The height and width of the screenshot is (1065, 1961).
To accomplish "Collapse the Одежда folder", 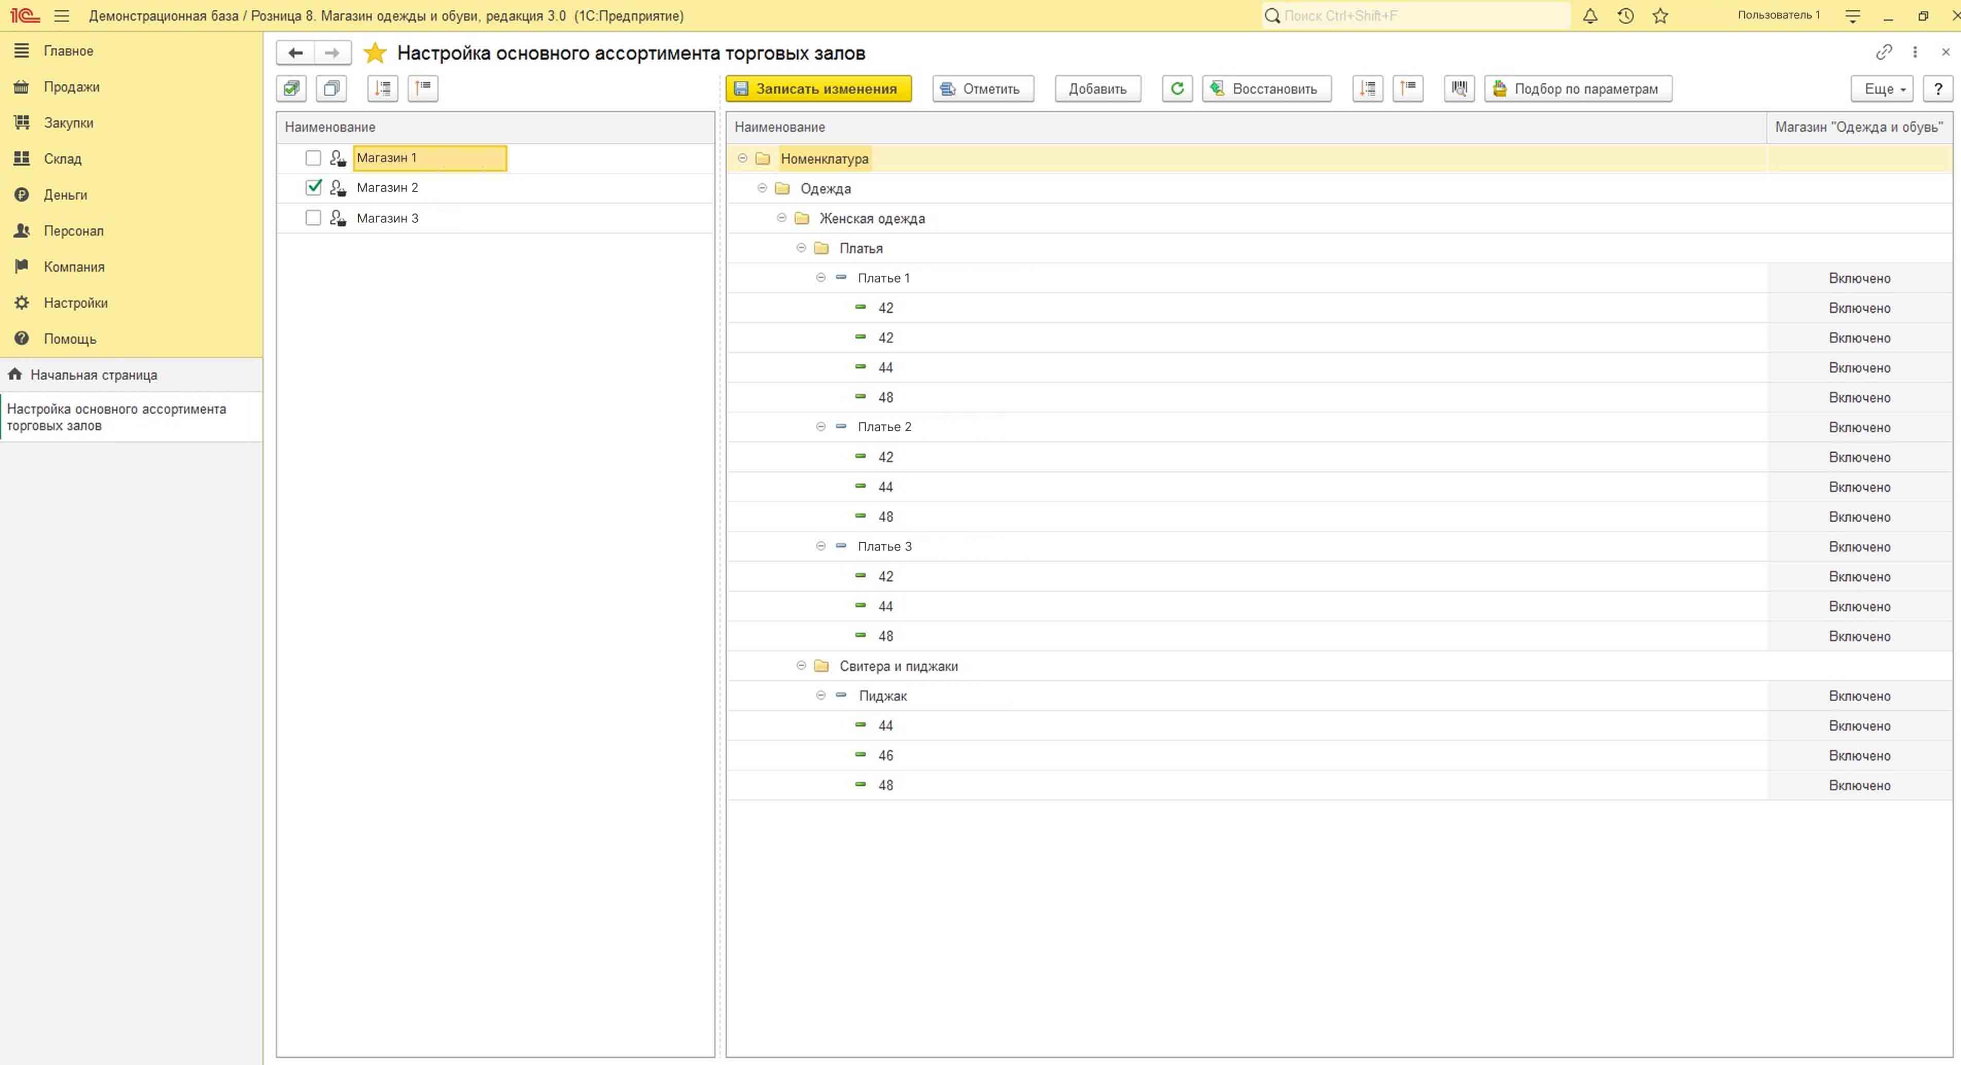I will coord(762,188).
